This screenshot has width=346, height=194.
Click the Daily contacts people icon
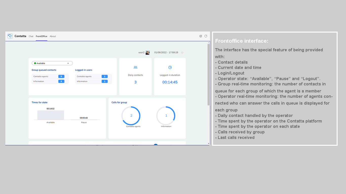click(x=136, y=67)
